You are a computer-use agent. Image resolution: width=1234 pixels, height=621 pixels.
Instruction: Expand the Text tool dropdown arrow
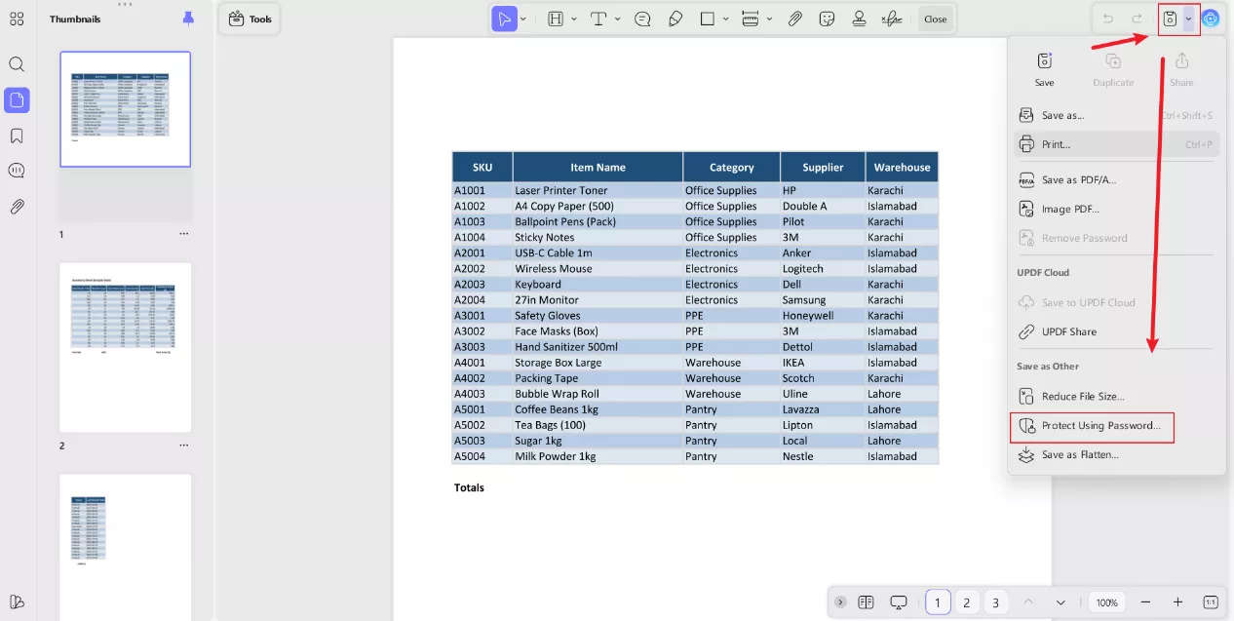[x=617, y=19]
